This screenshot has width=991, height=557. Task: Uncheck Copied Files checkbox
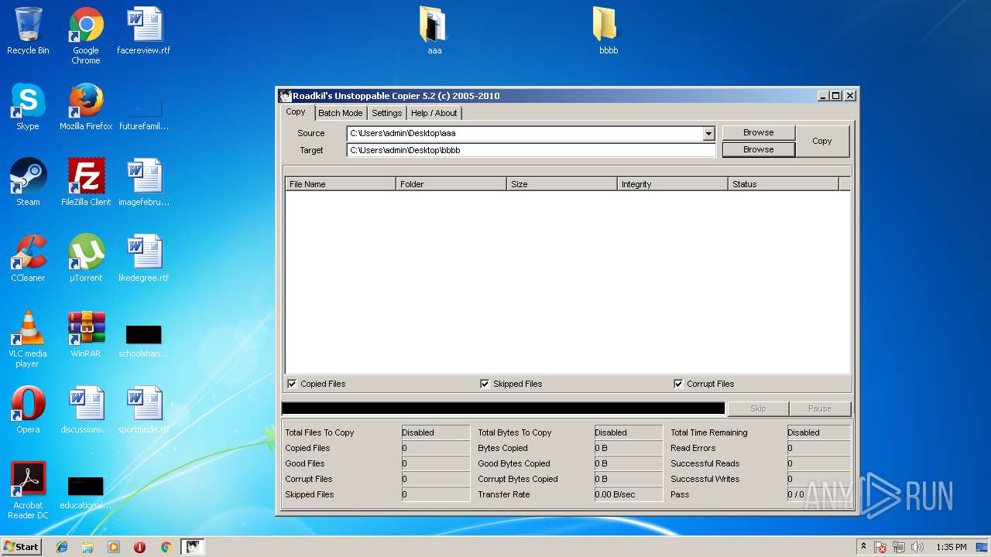coord(292,384)
